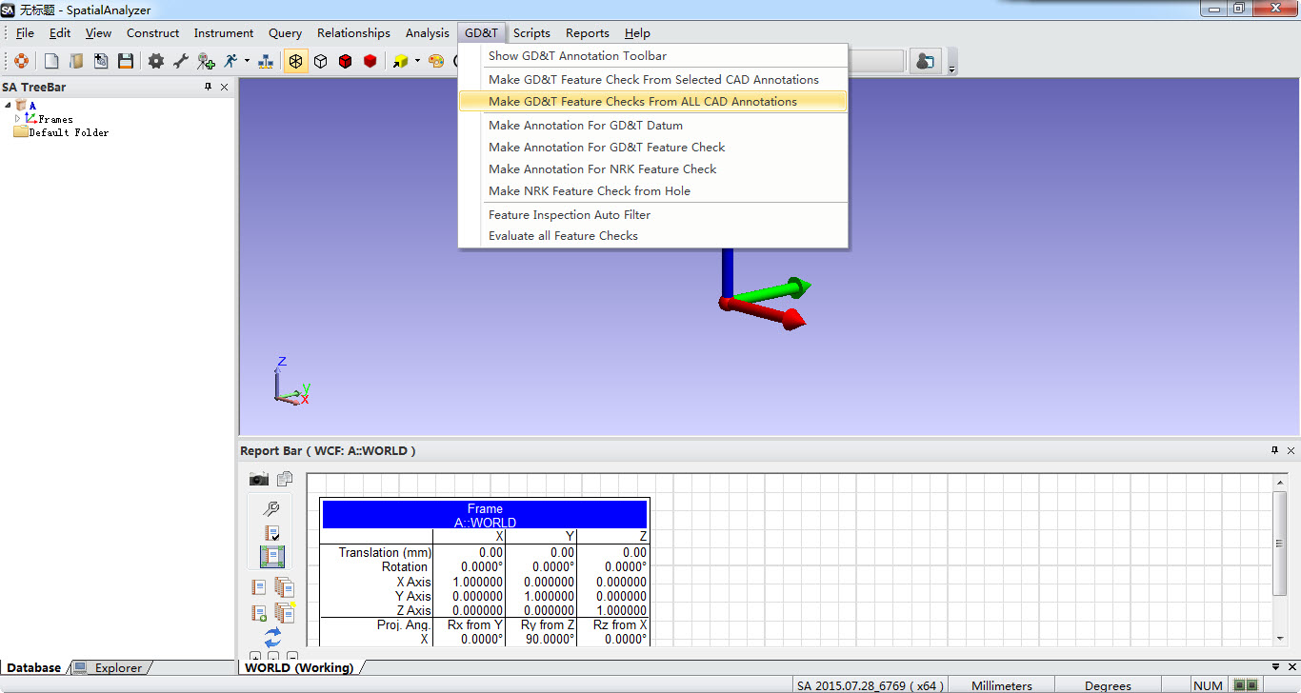Select the WORLD (Working) tab

tap(299, 667)
